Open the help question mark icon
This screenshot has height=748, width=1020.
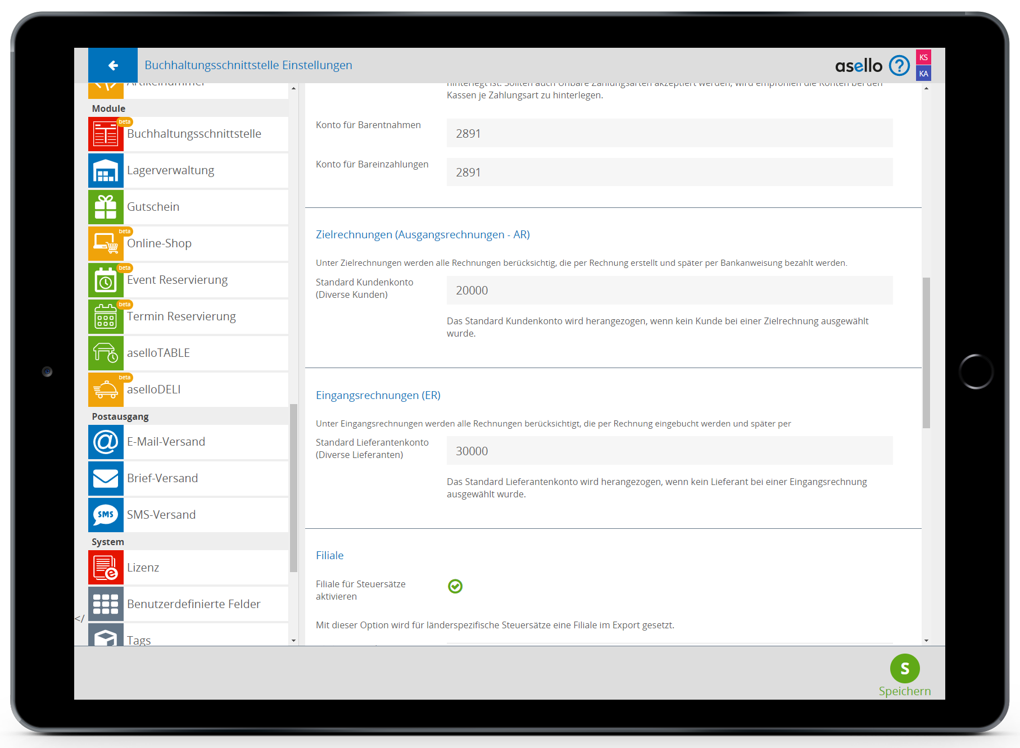click(x=899, y=66)
